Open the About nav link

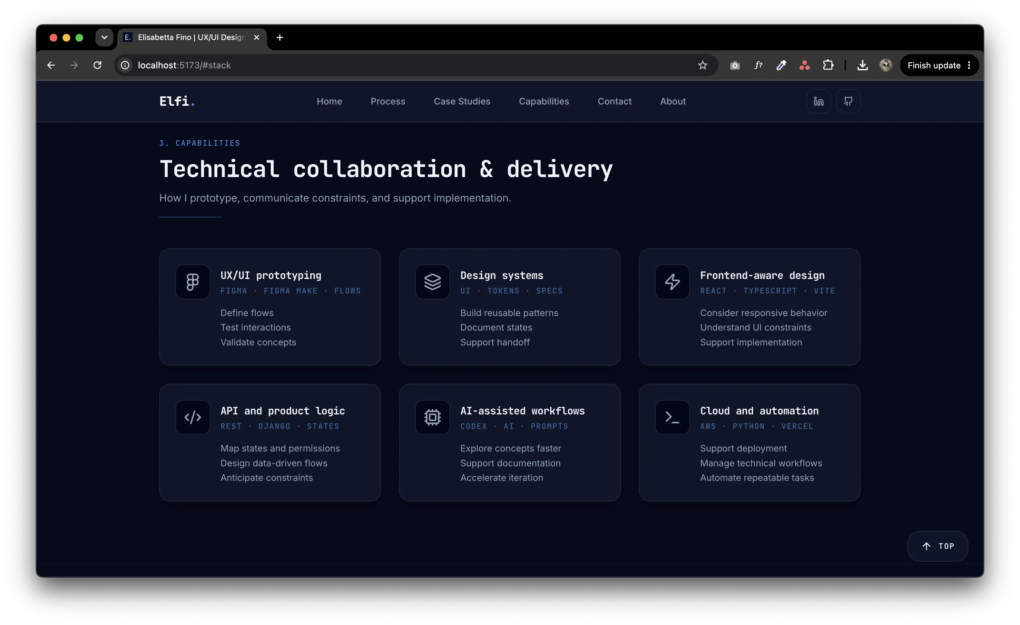tap(673, 101)
